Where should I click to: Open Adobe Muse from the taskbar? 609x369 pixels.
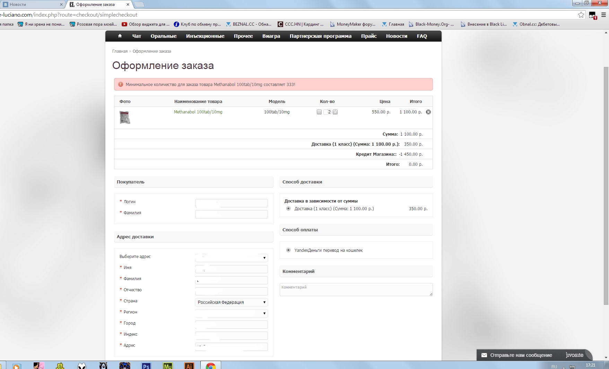pos(168,366)
